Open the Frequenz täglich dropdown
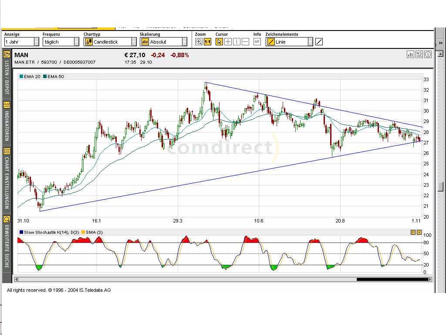The height and width of the screenshot is (335, 446). pos(61,42)
